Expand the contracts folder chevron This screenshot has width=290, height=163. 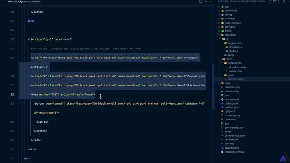(219, 19)
